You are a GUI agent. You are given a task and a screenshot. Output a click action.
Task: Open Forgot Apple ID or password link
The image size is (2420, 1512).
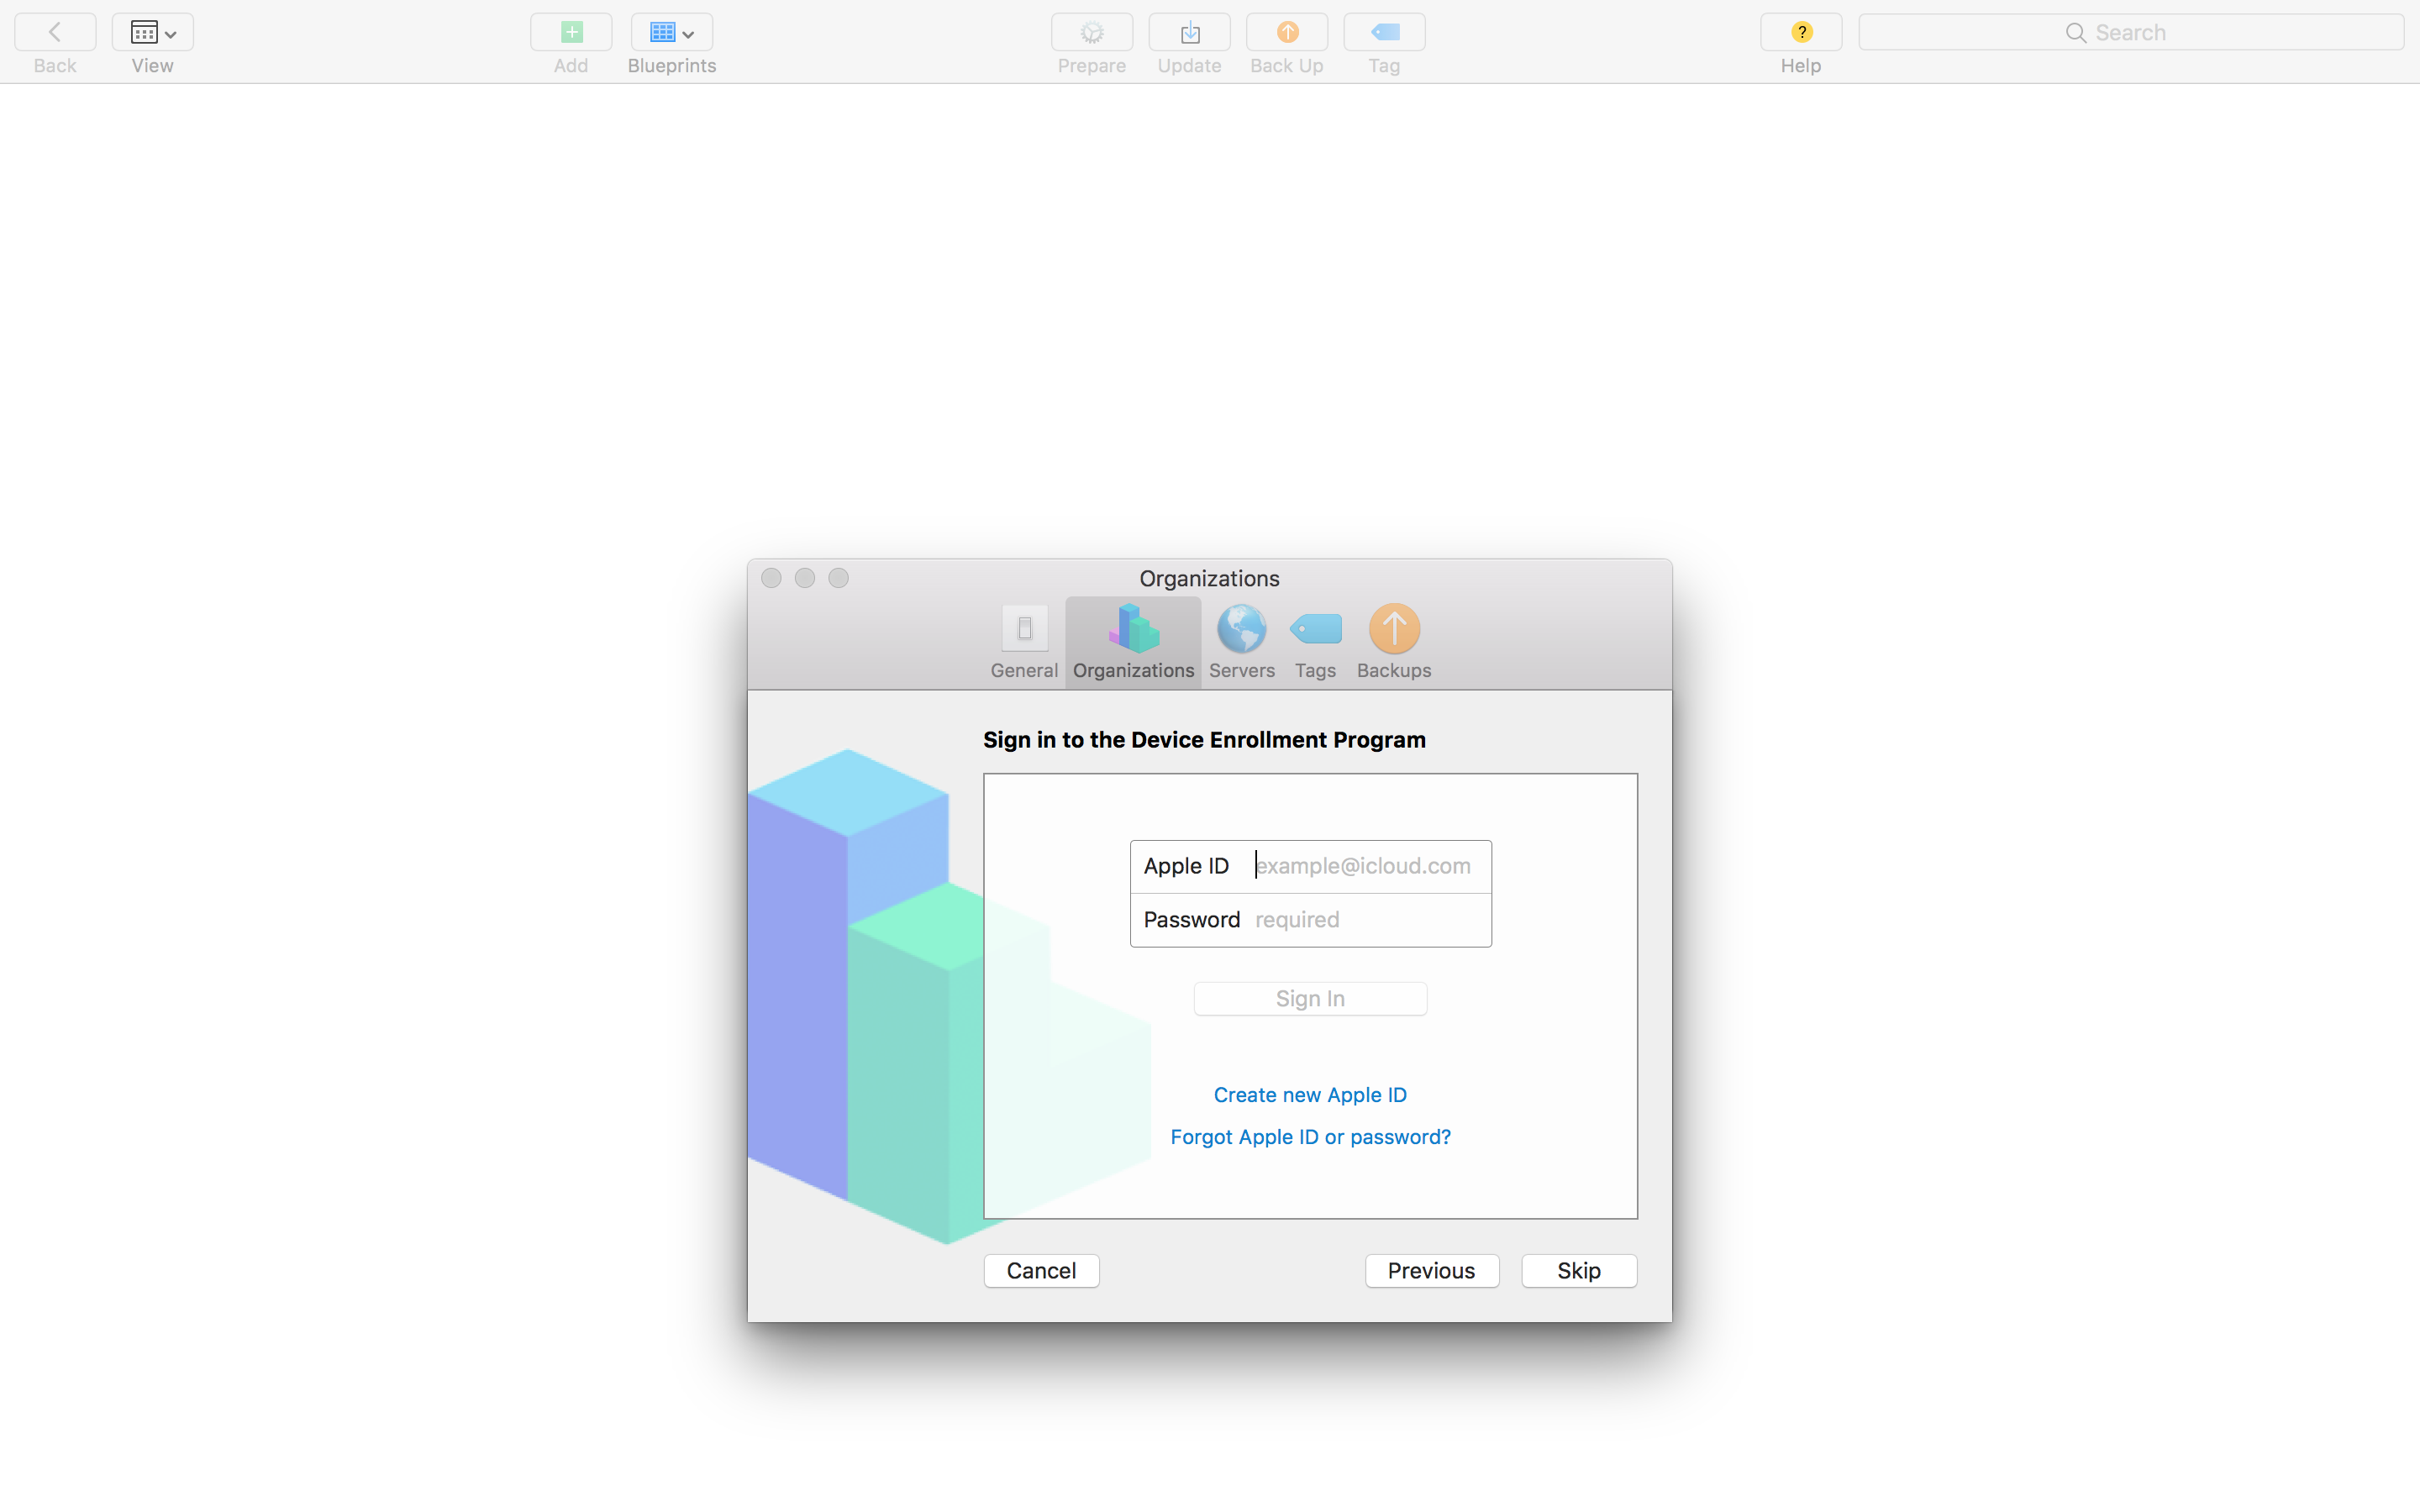(1310, 1137)
